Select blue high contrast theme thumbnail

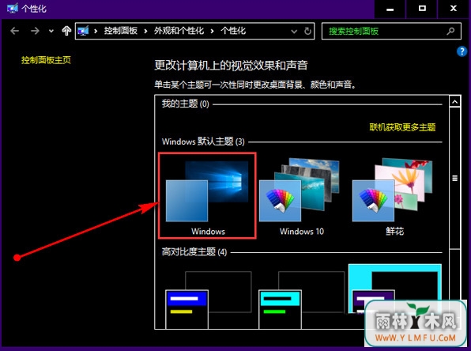point(208,300)
